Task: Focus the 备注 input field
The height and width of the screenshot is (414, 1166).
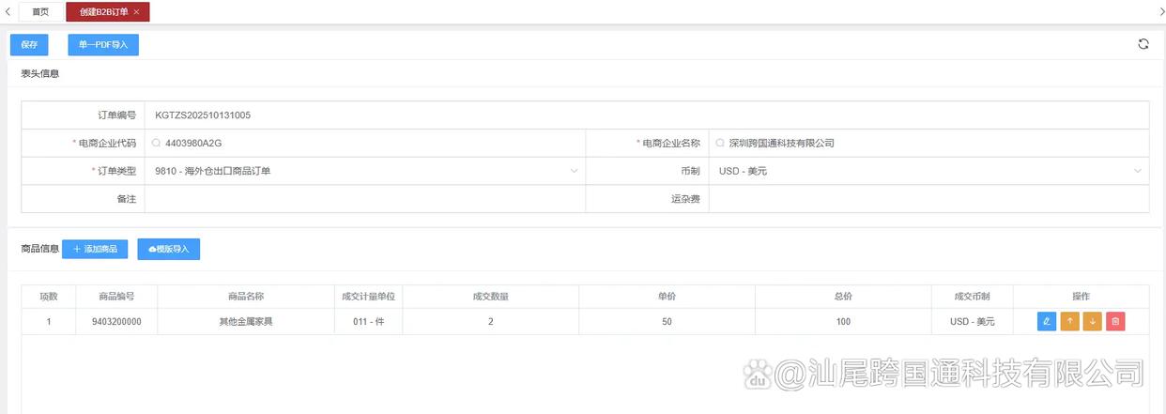Action: (364, 199)
